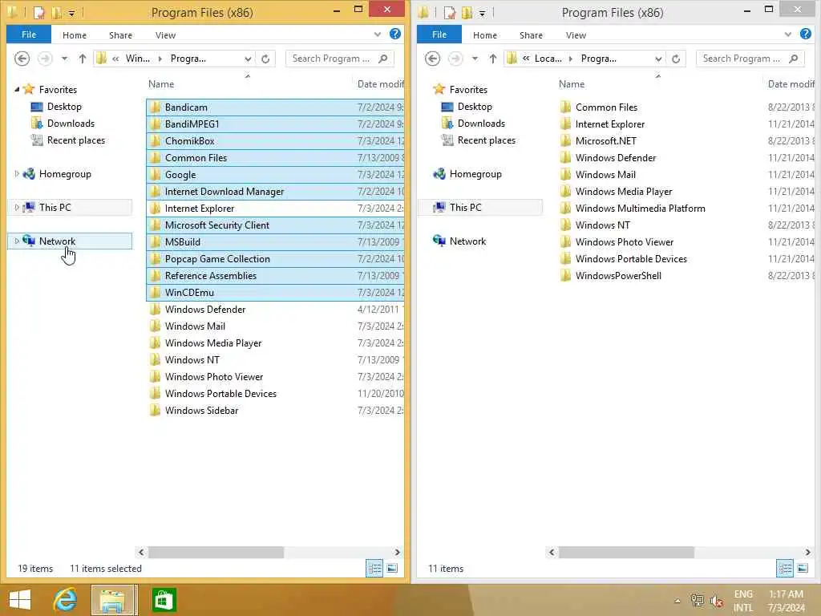821x616 pixels.
Task: Click the search magnifier in the right window
Action: coord(794,59)
